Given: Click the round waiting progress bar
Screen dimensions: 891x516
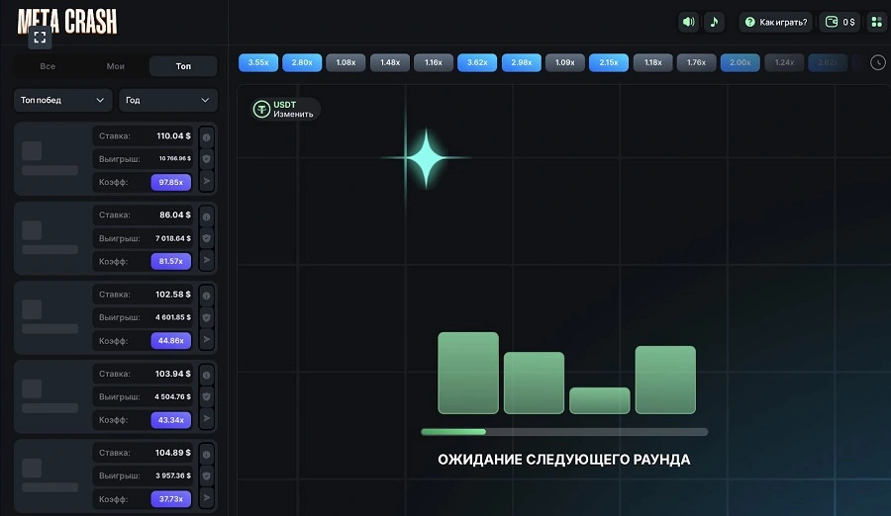Looking at the screenshot, I should [564, 432].
